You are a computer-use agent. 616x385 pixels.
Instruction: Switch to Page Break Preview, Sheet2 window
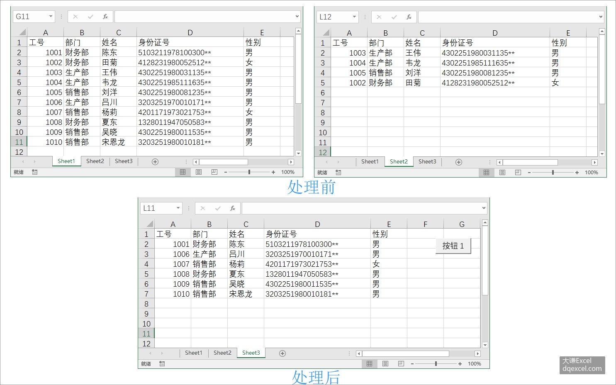coord(518,173)
